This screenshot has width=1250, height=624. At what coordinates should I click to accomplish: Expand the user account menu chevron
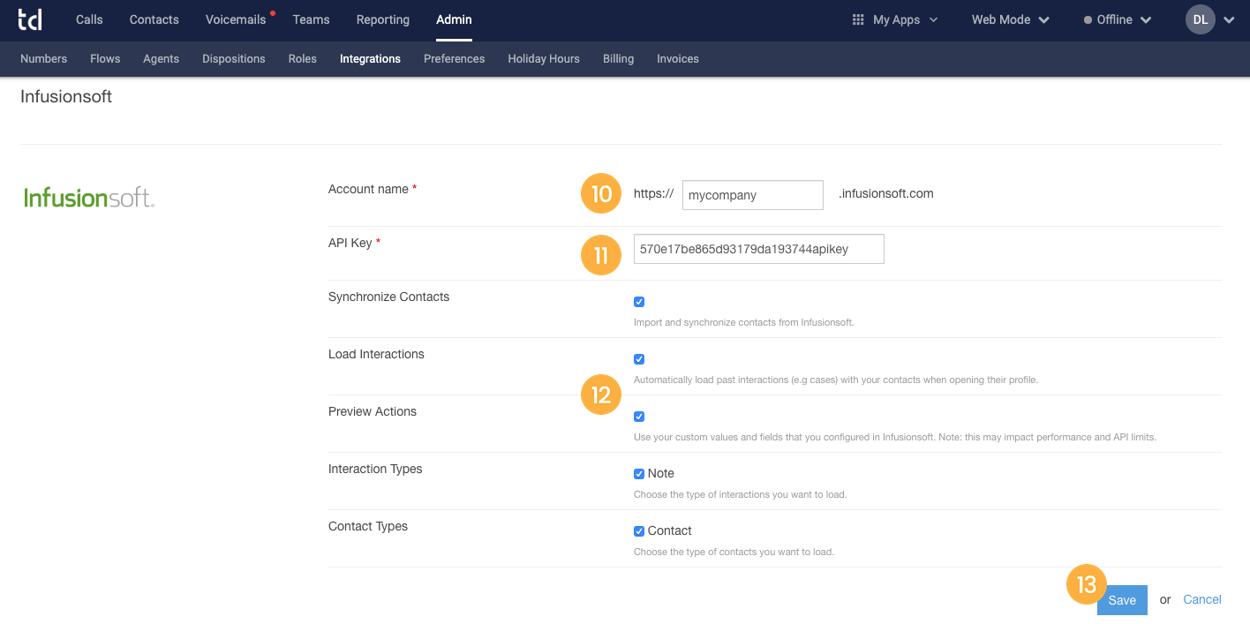1229,19
